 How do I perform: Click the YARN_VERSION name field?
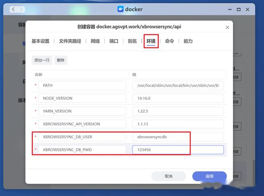(82, 111)
